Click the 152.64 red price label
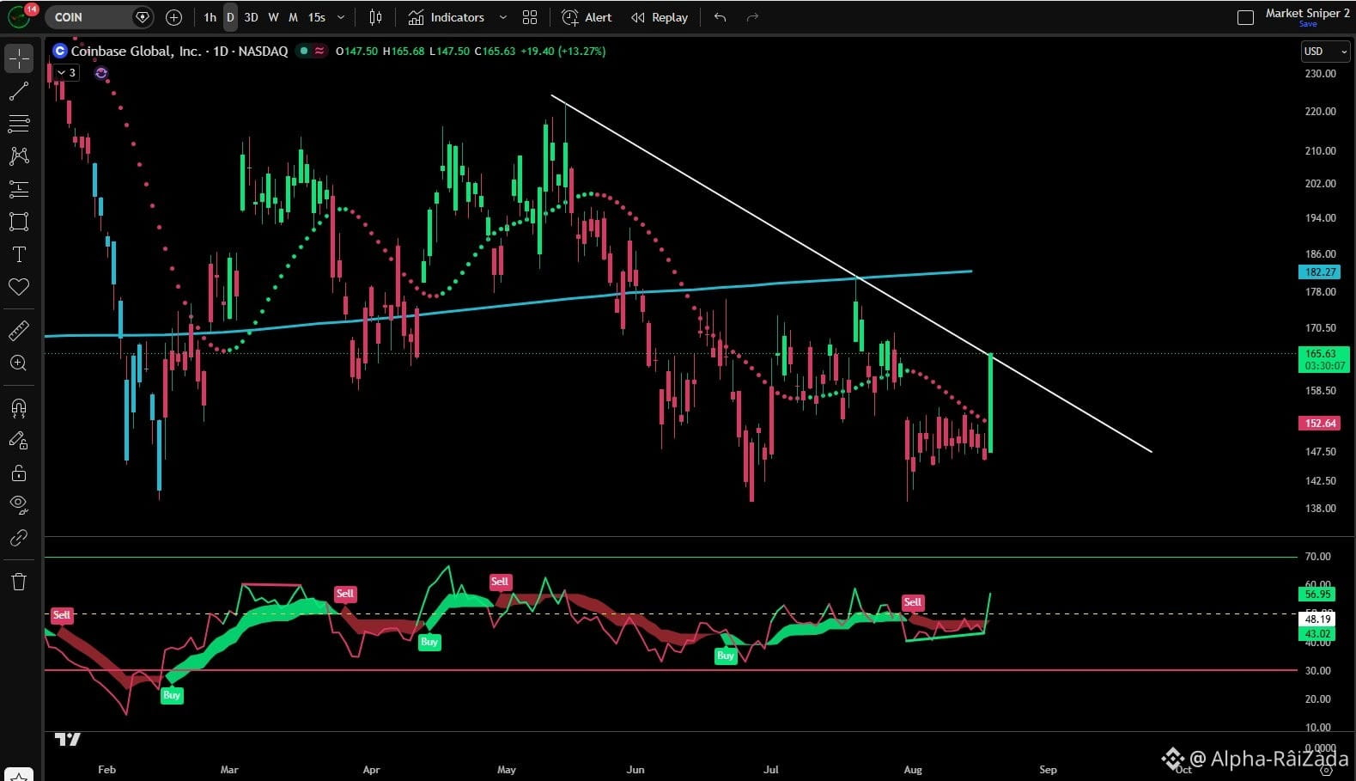Screen dimensions: 1356x781 [1320, 424]
